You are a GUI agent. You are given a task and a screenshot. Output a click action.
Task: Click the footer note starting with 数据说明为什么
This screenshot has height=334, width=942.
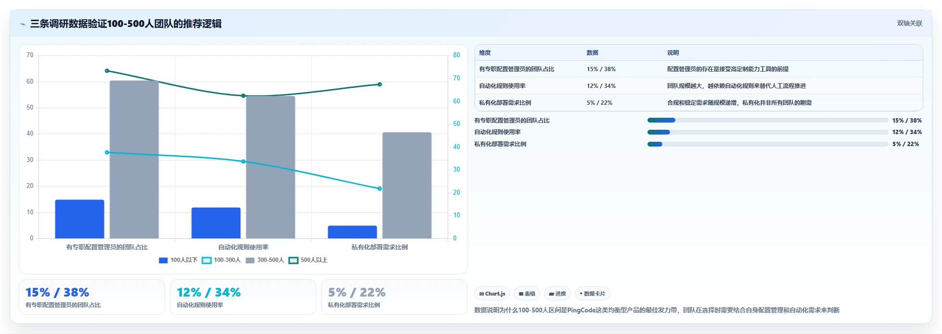[x=657, y=310]
